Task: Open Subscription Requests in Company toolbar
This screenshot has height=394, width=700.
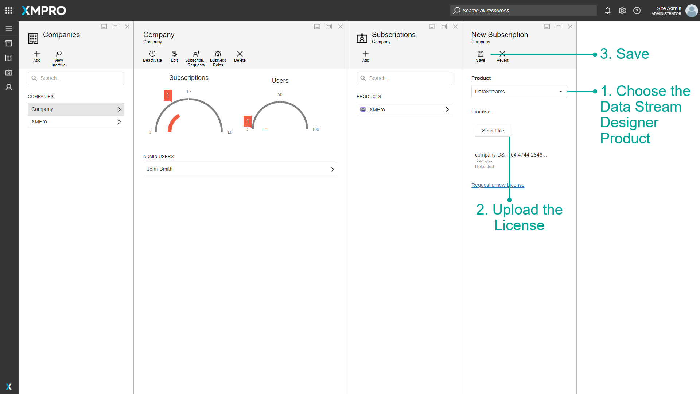Action: 196,54
